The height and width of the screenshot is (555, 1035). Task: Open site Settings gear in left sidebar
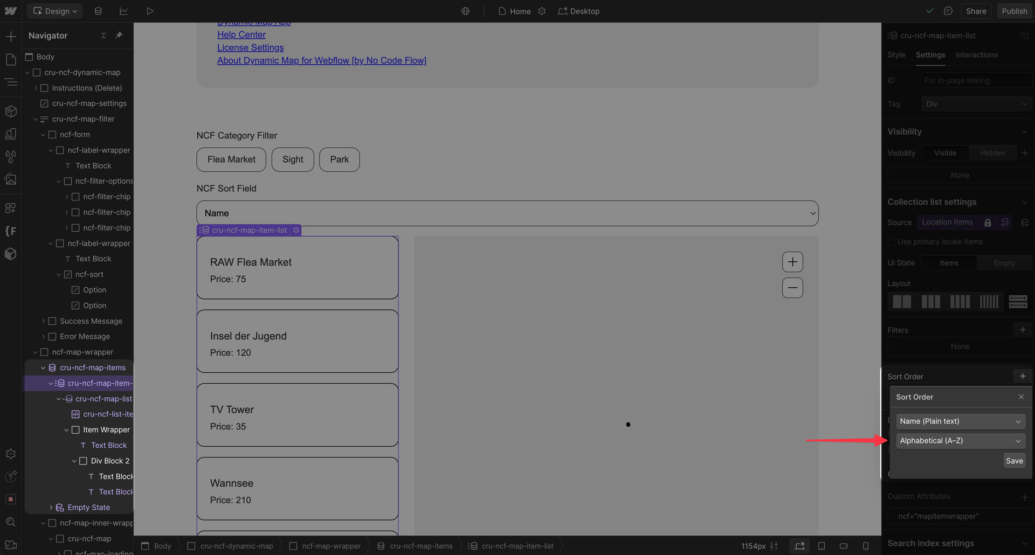click(x=11, y=454)
